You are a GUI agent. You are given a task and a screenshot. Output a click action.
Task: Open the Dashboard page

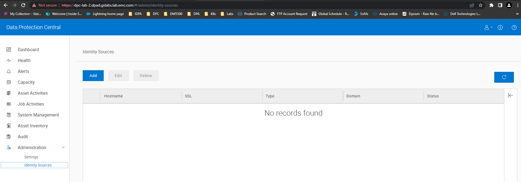point(28,50)
